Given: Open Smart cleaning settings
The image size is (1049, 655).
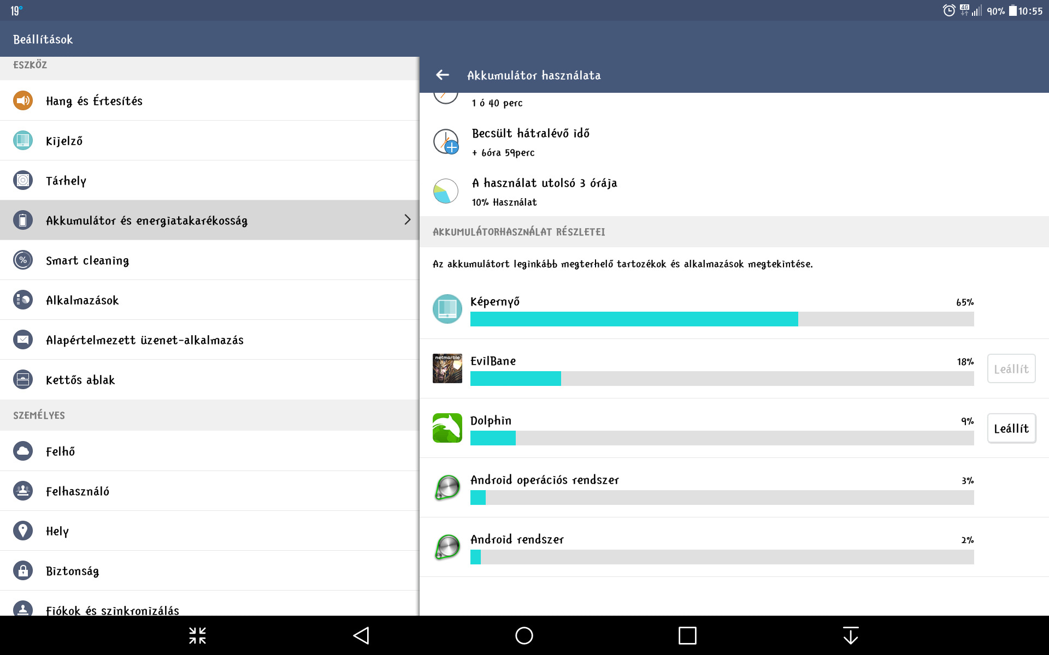Looking at the screenshot, I should pos(210,260).
